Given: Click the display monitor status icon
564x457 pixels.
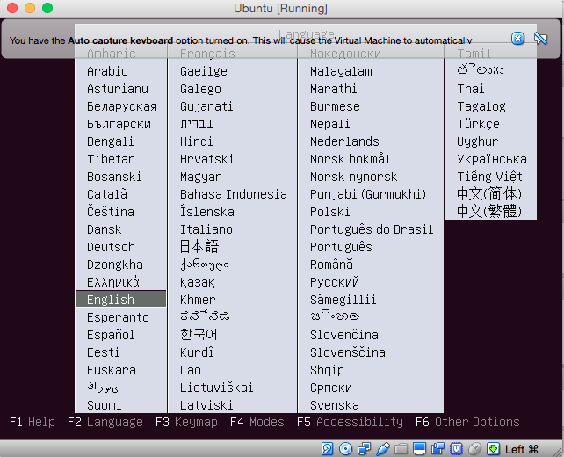Looking at the screenshot, I should 419,449.
